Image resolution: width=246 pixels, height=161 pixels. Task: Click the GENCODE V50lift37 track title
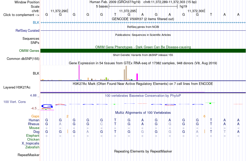[x=143, y=19]
